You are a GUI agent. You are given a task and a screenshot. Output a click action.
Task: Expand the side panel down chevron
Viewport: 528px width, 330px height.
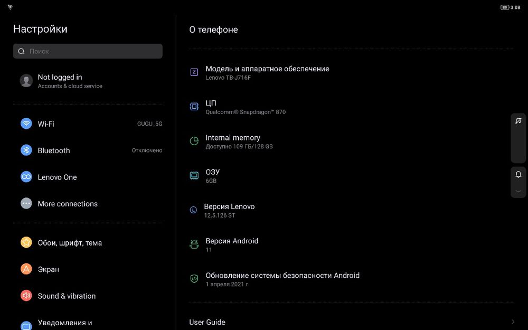tap(518, 191)
